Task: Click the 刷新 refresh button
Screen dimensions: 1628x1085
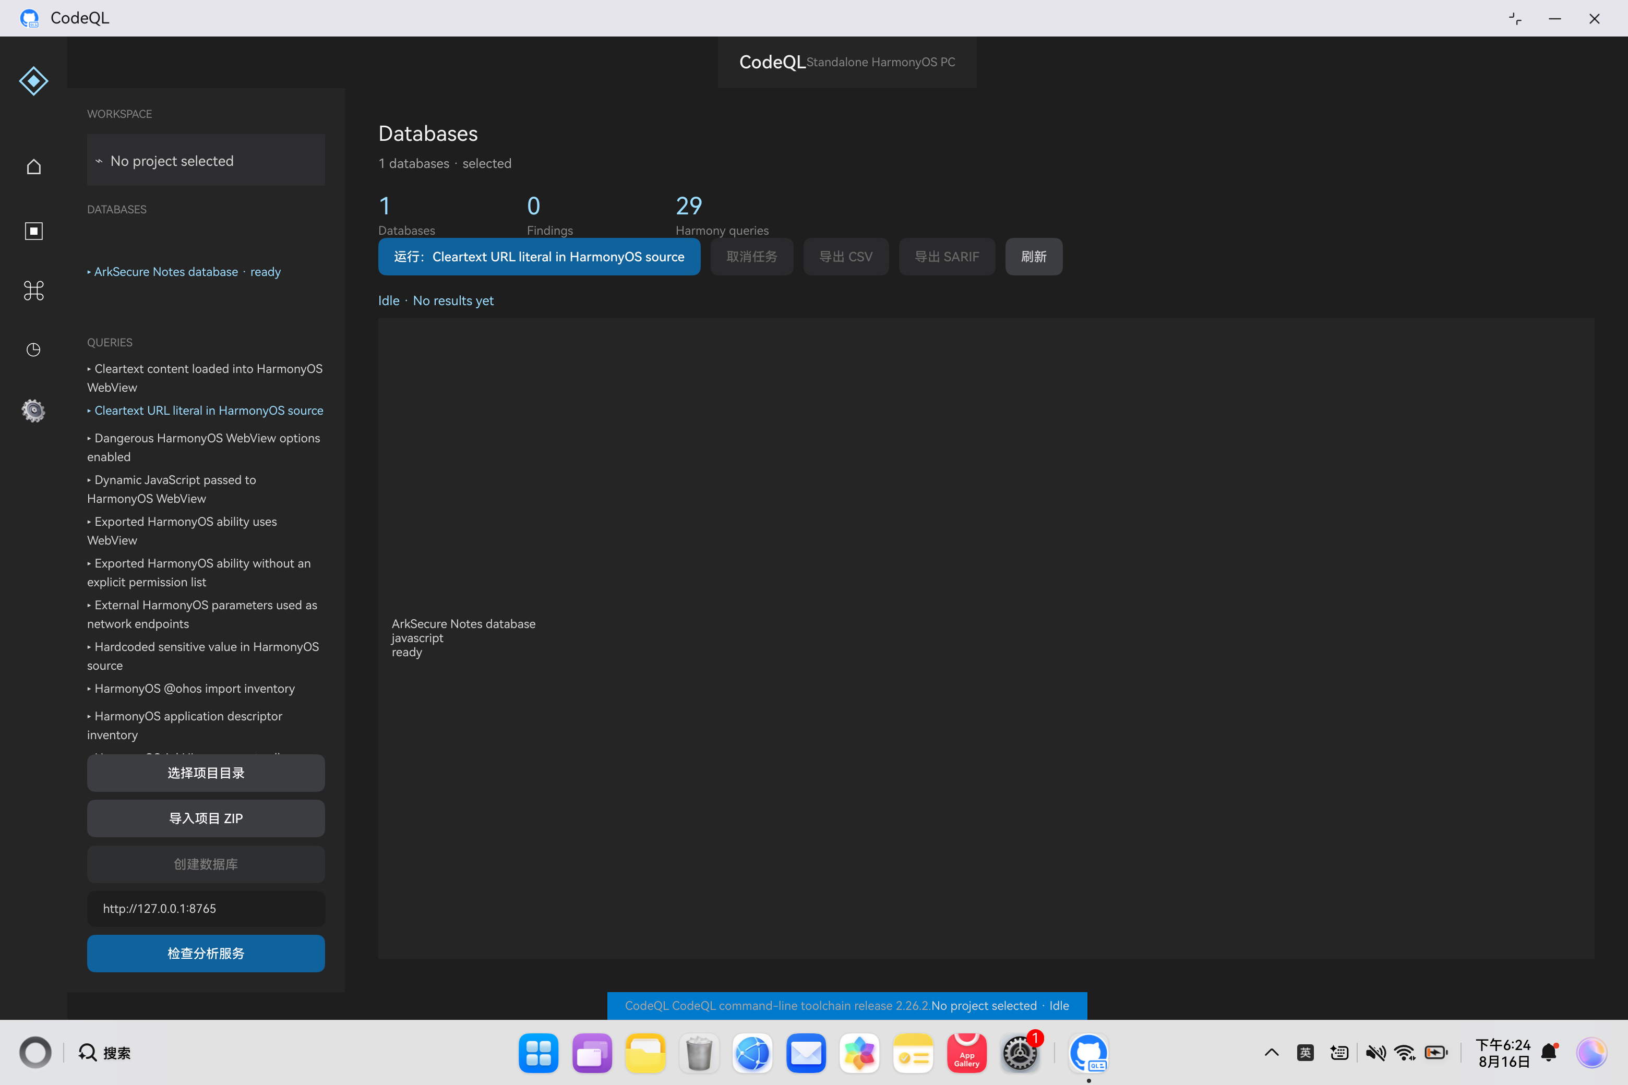Action: [x=1034, y=257]
